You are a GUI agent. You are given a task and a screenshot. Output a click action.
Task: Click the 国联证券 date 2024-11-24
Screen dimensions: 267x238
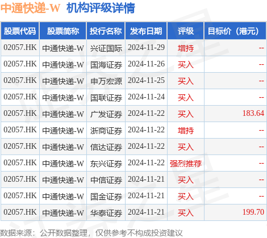click(146, 97)
